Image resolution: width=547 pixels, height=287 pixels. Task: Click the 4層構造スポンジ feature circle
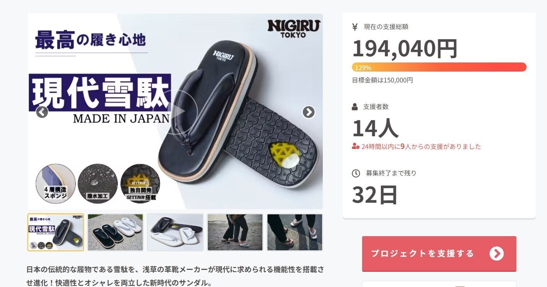click(x=56, y=183)
